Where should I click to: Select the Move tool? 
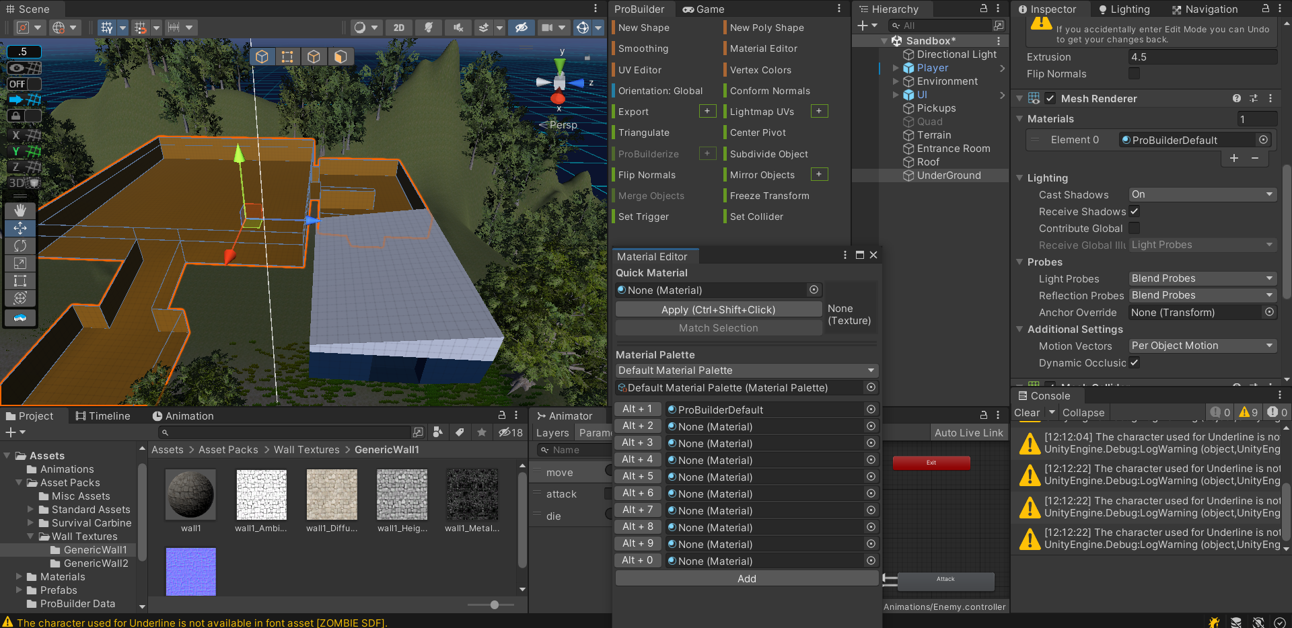pyautogui.click(x=20, y=228)
